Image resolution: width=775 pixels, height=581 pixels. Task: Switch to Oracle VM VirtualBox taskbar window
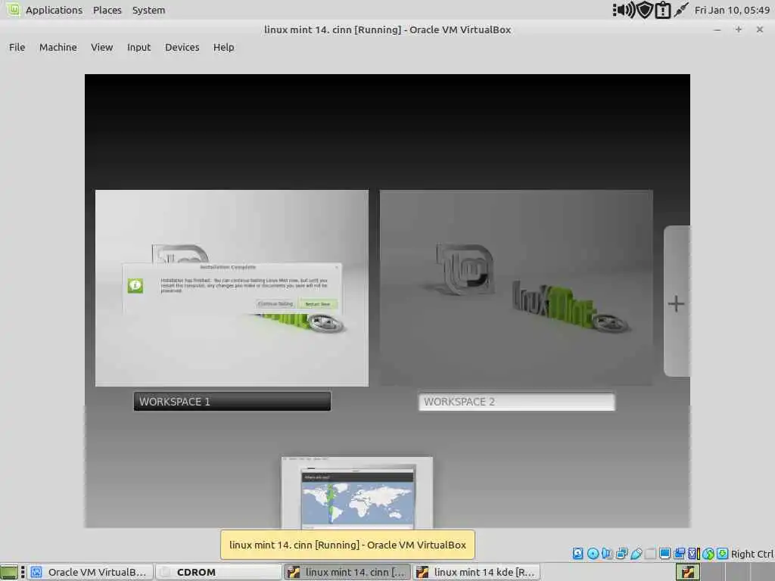90,572
